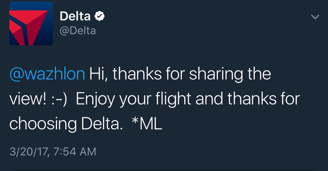
Task: Open the Delta profile avatar logo
Action: click(x=31, y=24)
